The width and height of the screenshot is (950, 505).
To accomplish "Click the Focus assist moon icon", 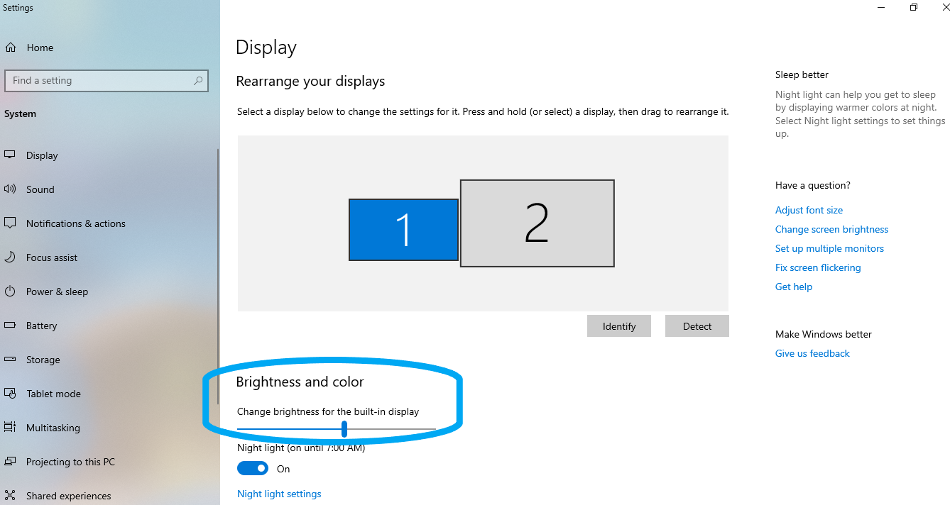I will (10, 257).
